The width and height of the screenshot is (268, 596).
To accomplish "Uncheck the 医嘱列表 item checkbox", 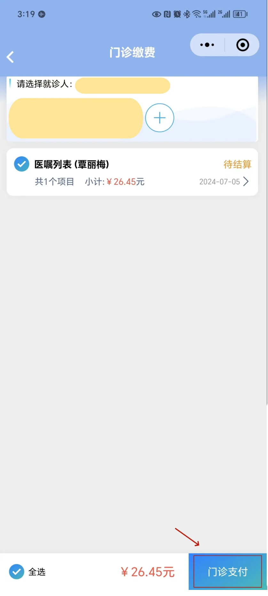I will click(21, 164).
